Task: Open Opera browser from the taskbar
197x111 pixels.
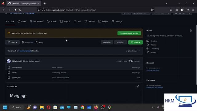Action: click(x=49, y=107)
